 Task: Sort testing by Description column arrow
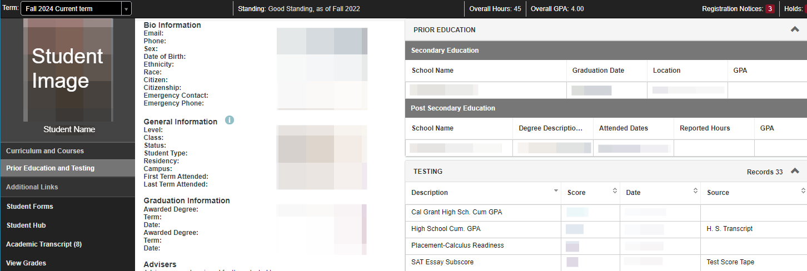tap(556, 191)
